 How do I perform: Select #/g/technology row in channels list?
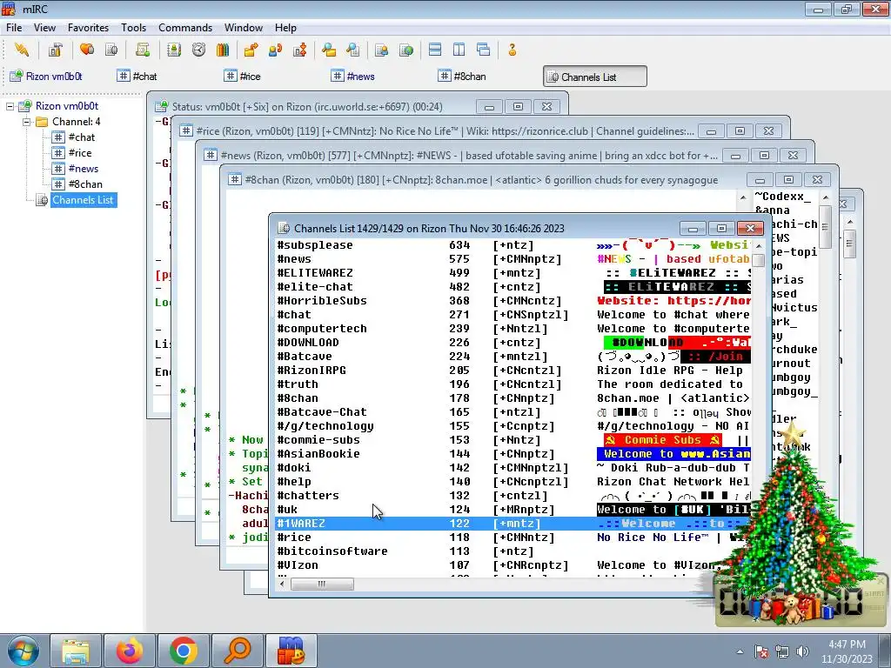513,426
